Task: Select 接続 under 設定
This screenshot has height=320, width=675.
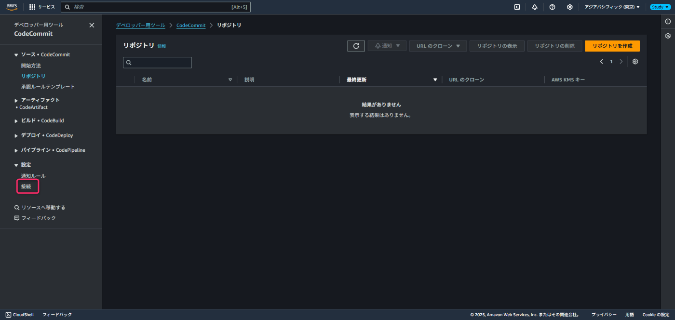Action: [26, 187]
